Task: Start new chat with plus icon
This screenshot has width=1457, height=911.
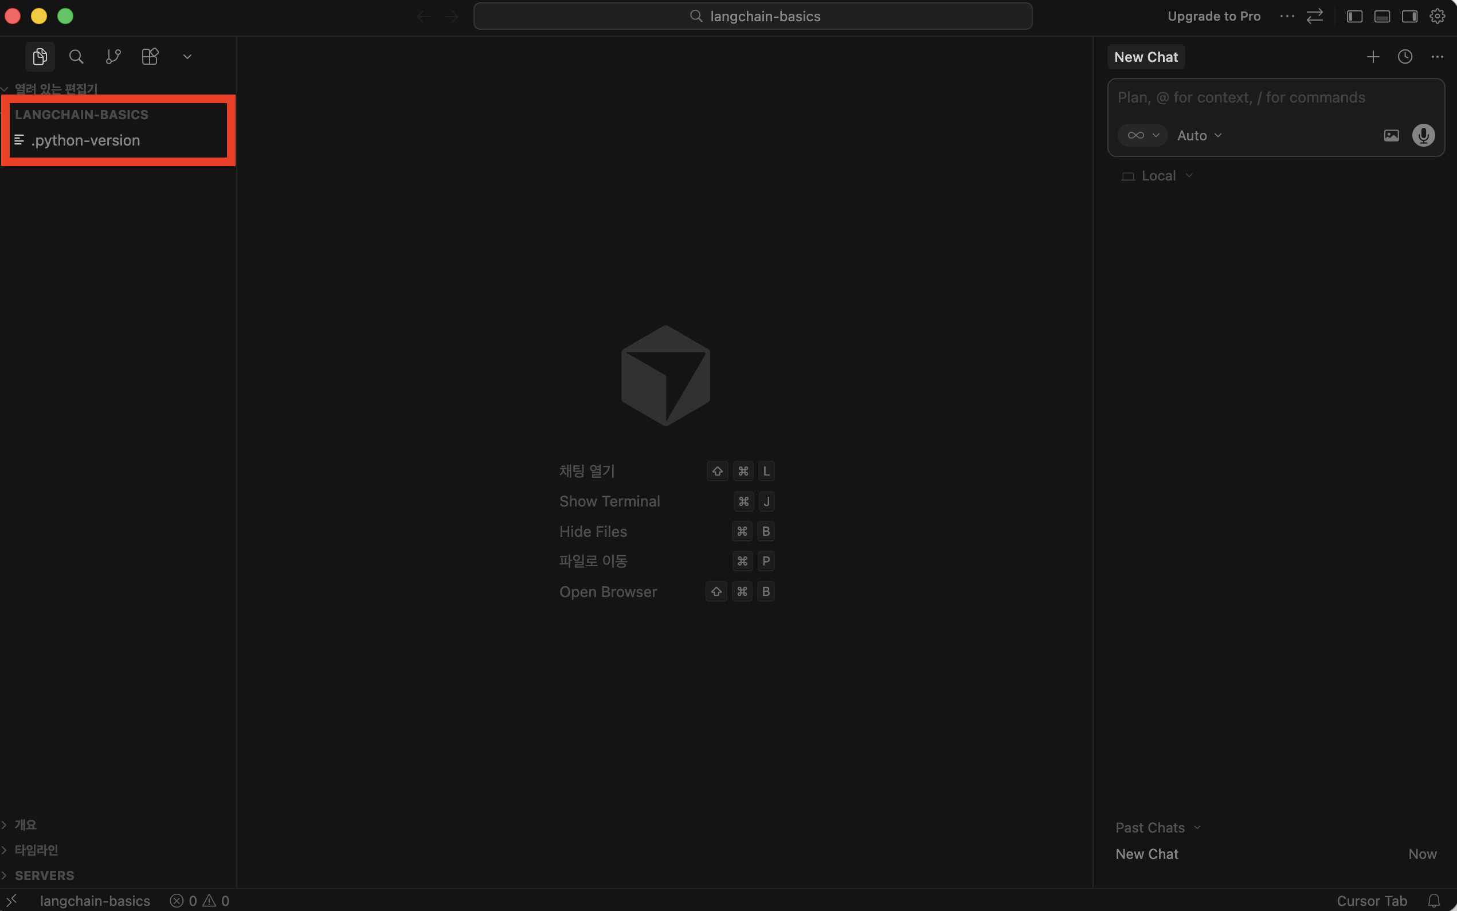Action: [1373, 57]
